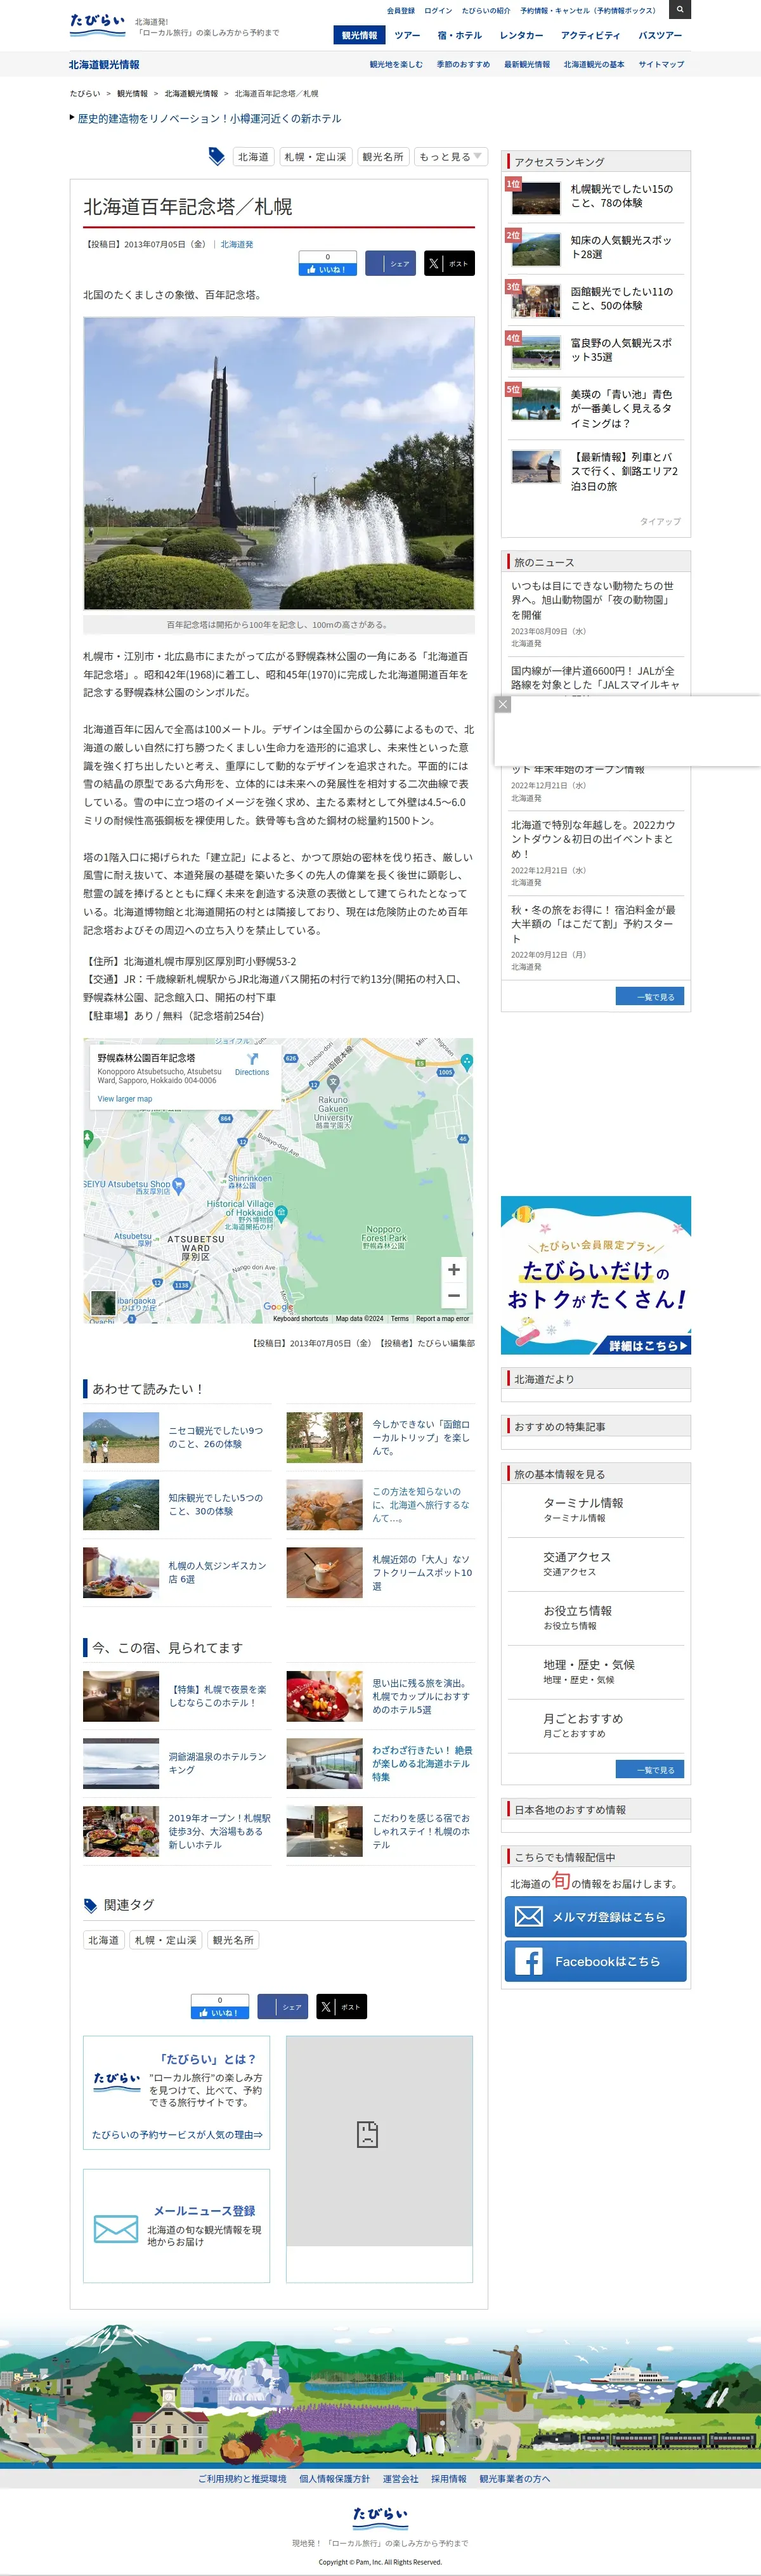Click 北海道発 link beside post date
This screenshot has height=2576, width=761.
[237, 244]
